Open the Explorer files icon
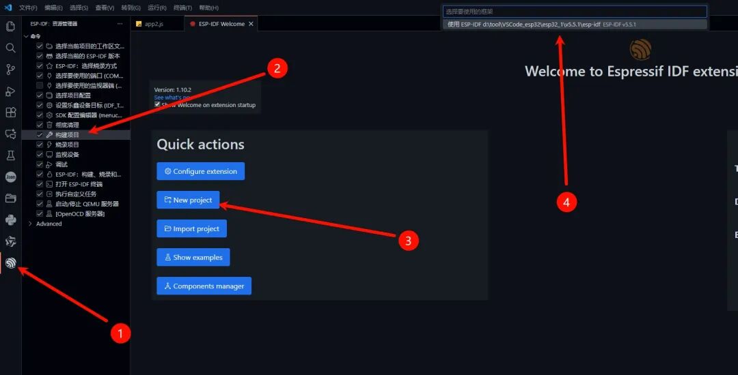The image size is (738, 375). pyautogui.click(x=10, y=27)
